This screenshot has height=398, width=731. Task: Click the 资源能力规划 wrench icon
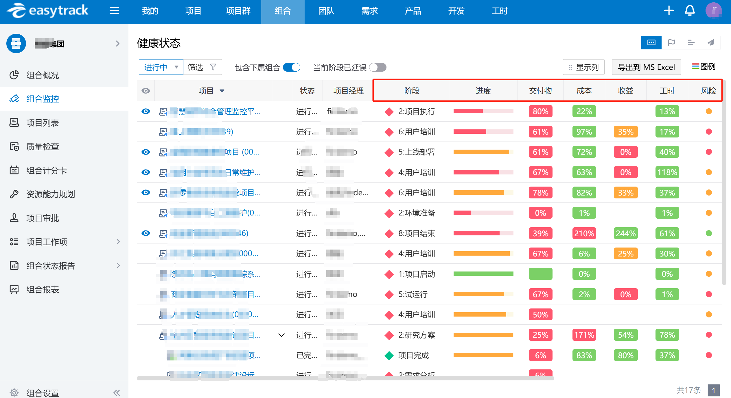[14, 194]
